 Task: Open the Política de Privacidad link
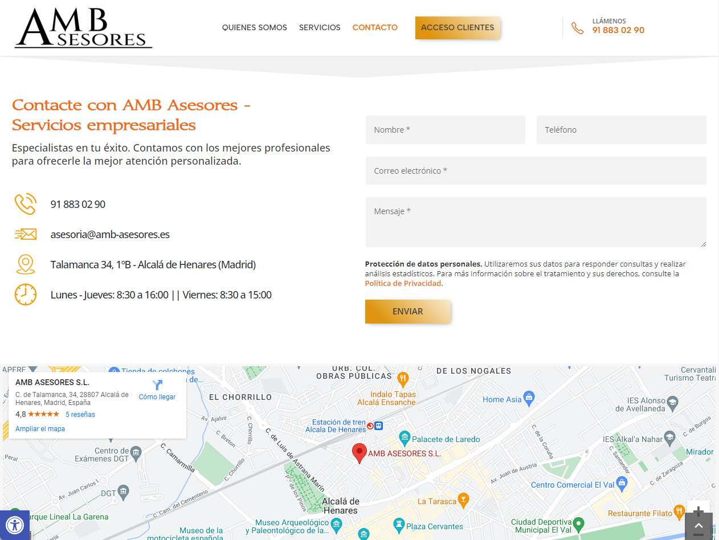pyautogui.click(x=403, y=283)
